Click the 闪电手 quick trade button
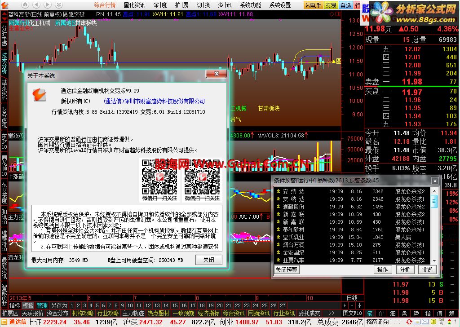The height and width of the screenshot is (327, 460). pos(314,5)
